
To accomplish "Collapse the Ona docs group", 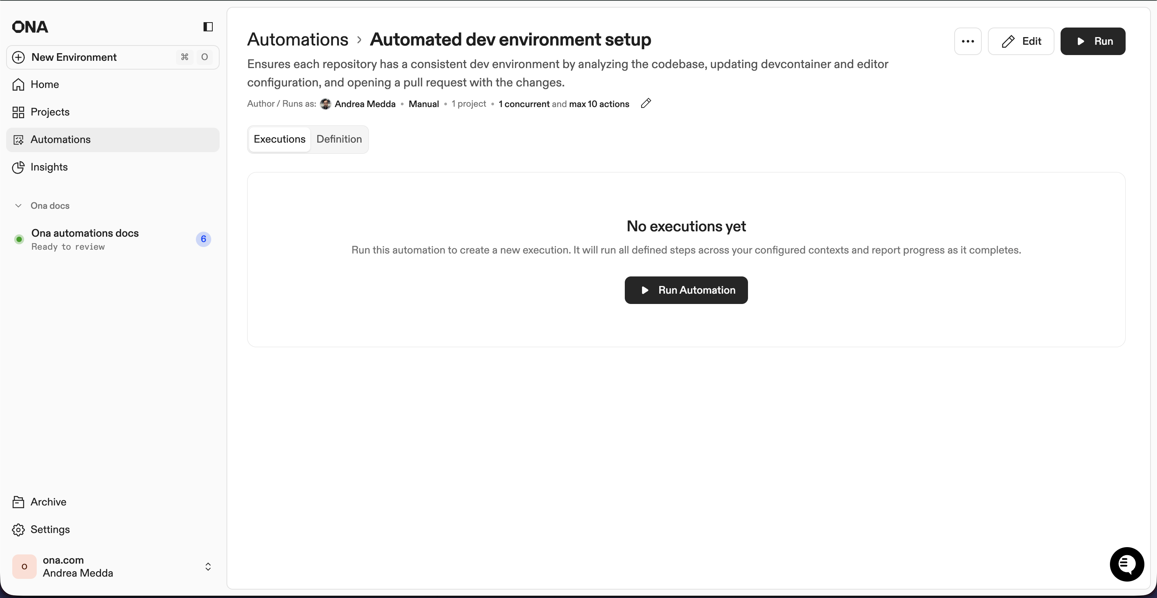I will (x=18, y=206).
